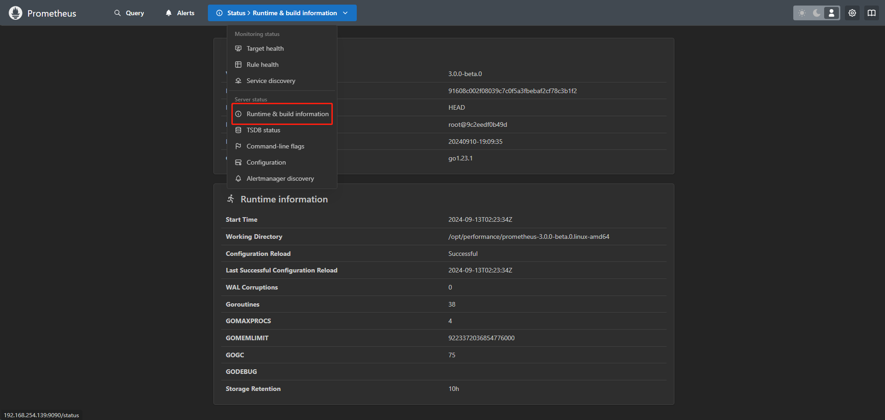The width and height of the screenshot is (885, 420).
Task: Select browser-preferred theme person icon
Action: coord(832,13)
